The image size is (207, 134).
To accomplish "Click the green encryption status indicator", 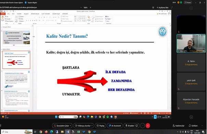I will tap(181, 2).
